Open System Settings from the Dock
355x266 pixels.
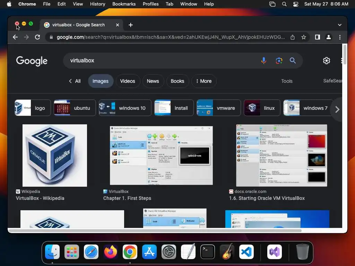point(169,252)
